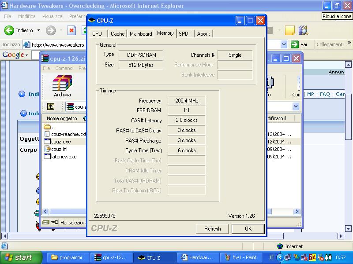Select latency.exe in WinRAR file list
The image size is (353, 264).
[x=60, y=157]
